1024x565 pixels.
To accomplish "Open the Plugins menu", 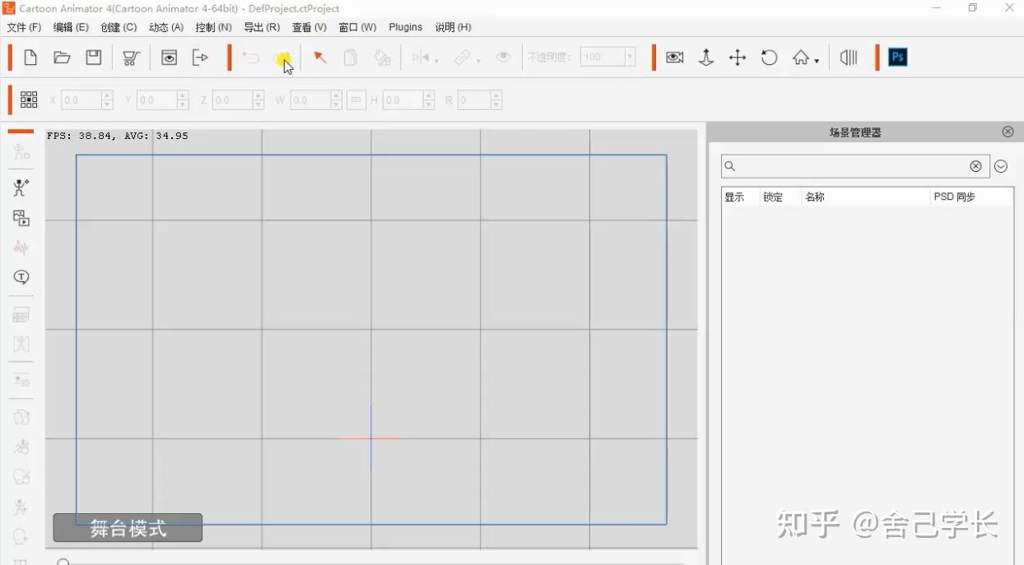I will [406, 27].
